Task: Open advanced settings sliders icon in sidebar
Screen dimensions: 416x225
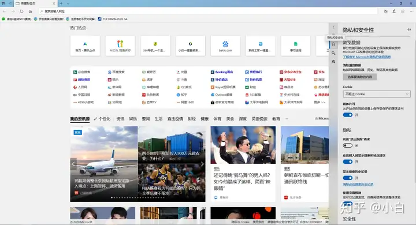Action: click(x=333, y=62)
